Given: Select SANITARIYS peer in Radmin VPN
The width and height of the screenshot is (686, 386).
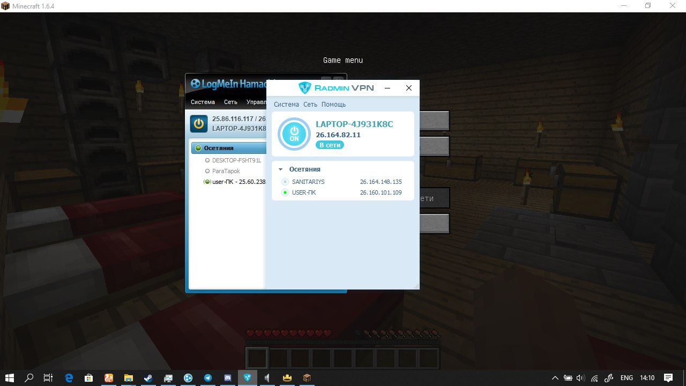Looking at the screenshot, I should click(308, 182).
